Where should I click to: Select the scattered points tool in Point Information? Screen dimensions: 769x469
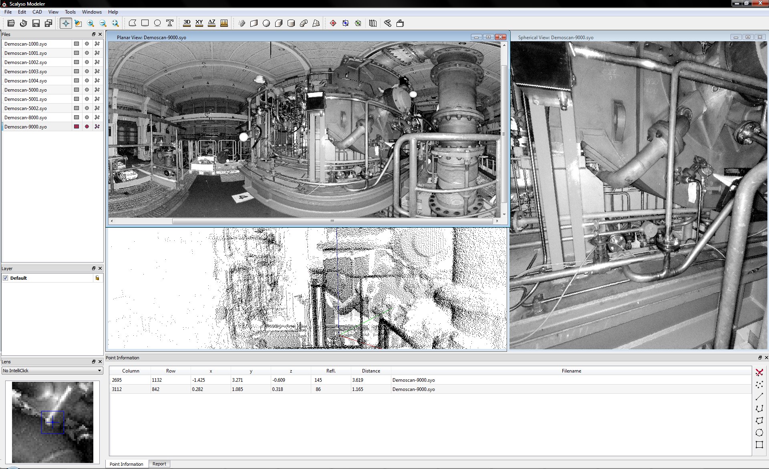point(759,384)
